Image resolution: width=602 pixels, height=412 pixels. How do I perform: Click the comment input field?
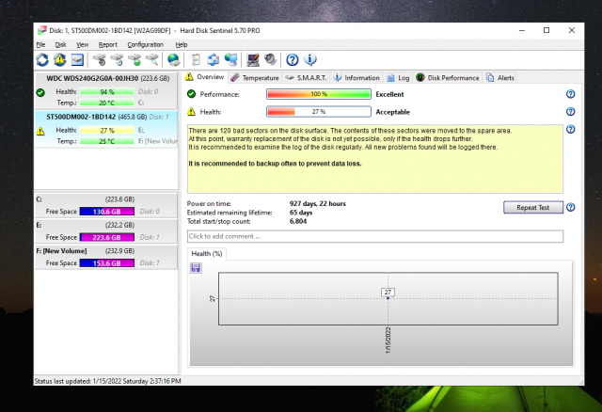click(x=374, y=235)
